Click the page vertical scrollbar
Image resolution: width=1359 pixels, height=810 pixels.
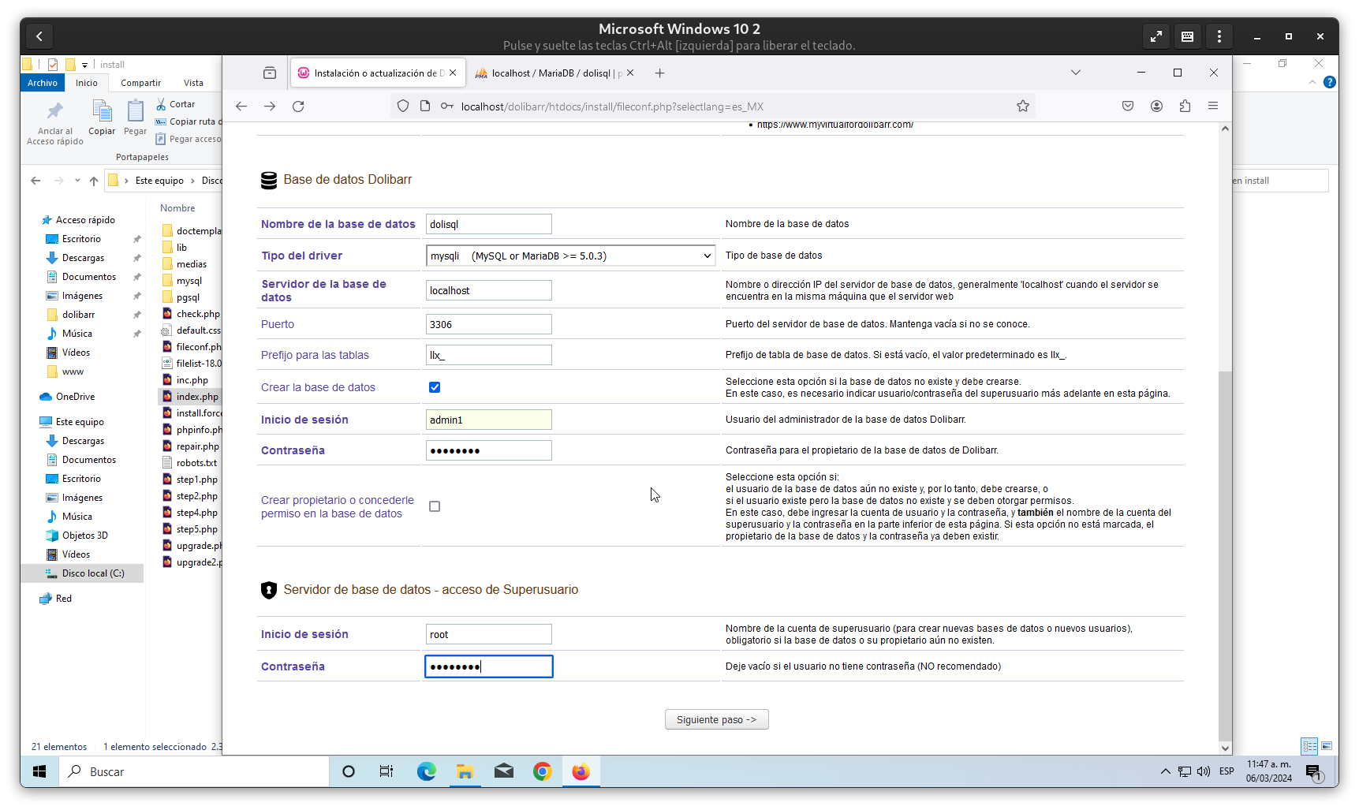1225,552
